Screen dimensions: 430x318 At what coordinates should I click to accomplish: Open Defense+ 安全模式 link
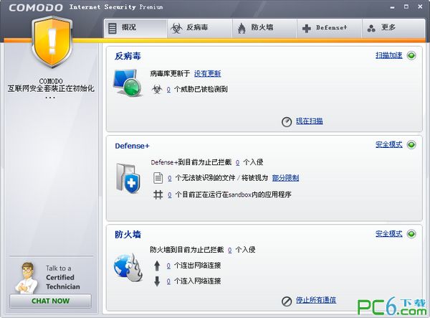tap(389, 144)
